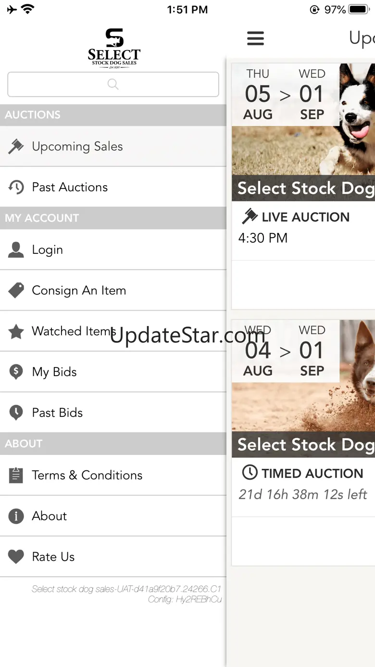The height and width of the screenshot is (667, 375).
Task: Click the tag icon for Consign An Item
Action: click(16, 290)
